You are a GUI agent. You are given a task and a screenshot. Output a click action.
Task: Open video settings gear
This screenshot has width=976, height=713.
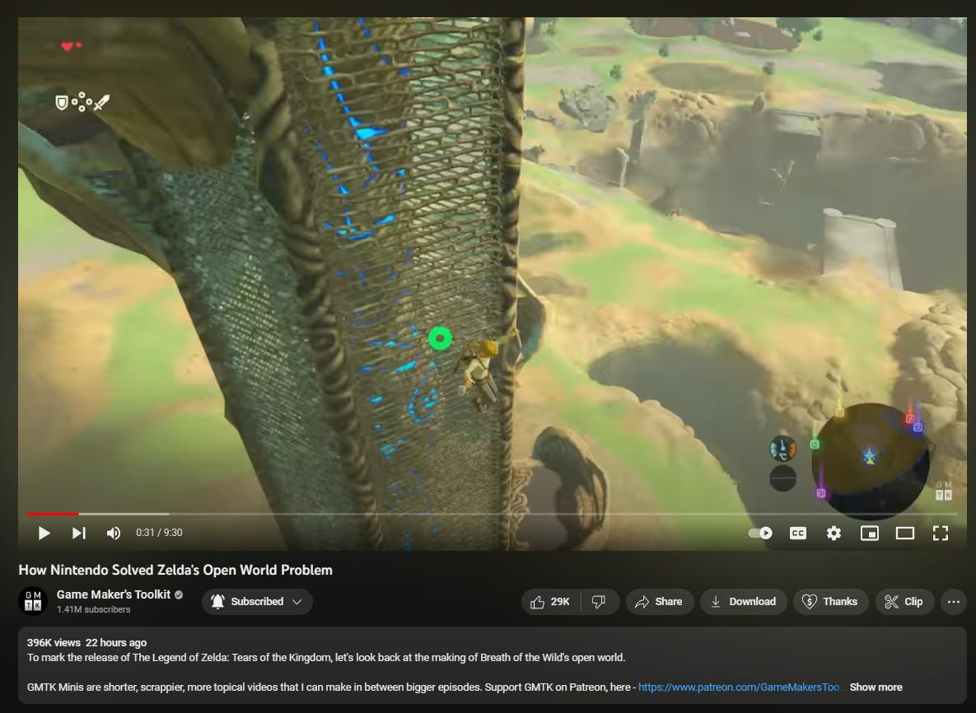coord(834,534)
